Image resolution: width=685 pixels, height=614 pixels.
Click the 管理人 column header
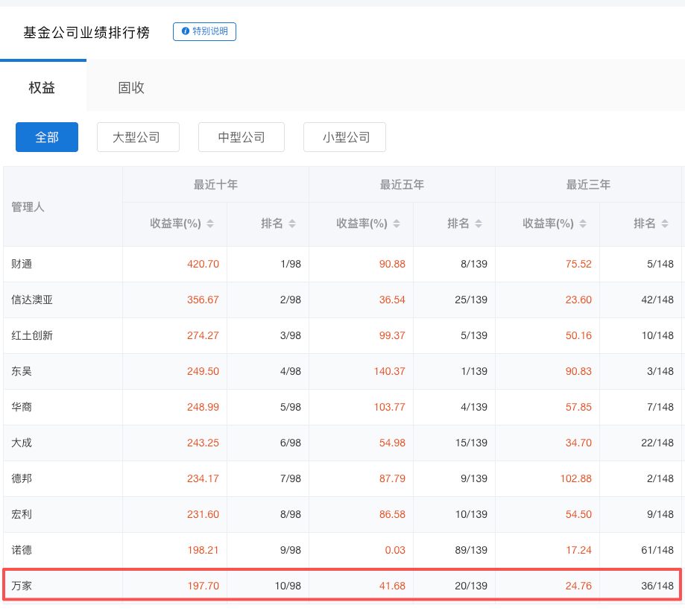(28, 206)
